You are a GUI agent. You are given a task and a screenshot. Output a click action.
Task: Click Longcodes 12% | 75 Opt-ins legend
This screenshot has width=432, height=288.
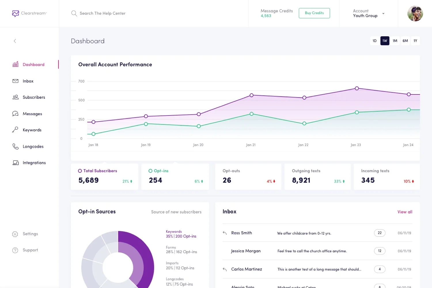tap(179, 282)
